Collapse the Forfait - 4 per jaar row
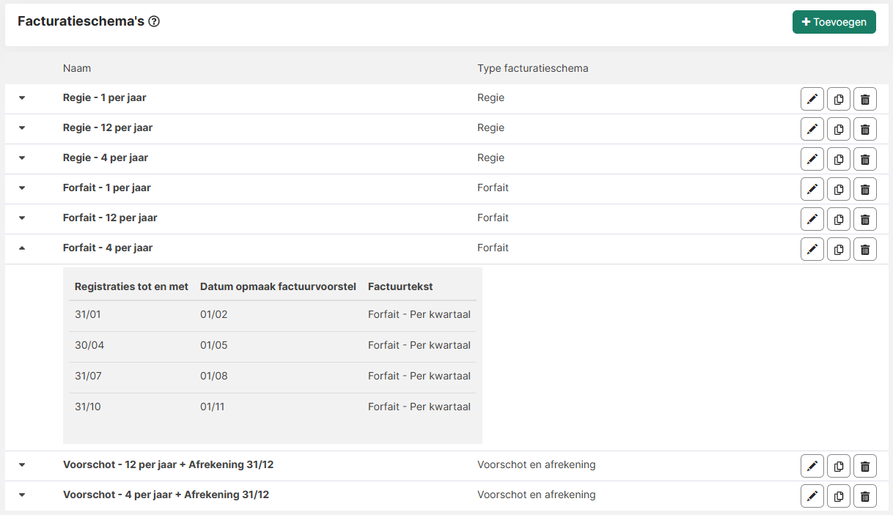893x515 pixels. [22, 248]
